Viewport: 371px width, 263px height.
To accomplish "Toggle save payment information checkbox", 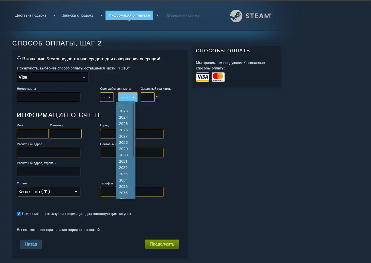I will [19, 214].
